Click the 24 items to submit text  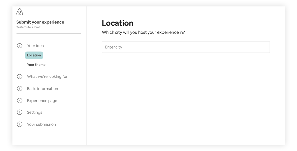[28, 27]
